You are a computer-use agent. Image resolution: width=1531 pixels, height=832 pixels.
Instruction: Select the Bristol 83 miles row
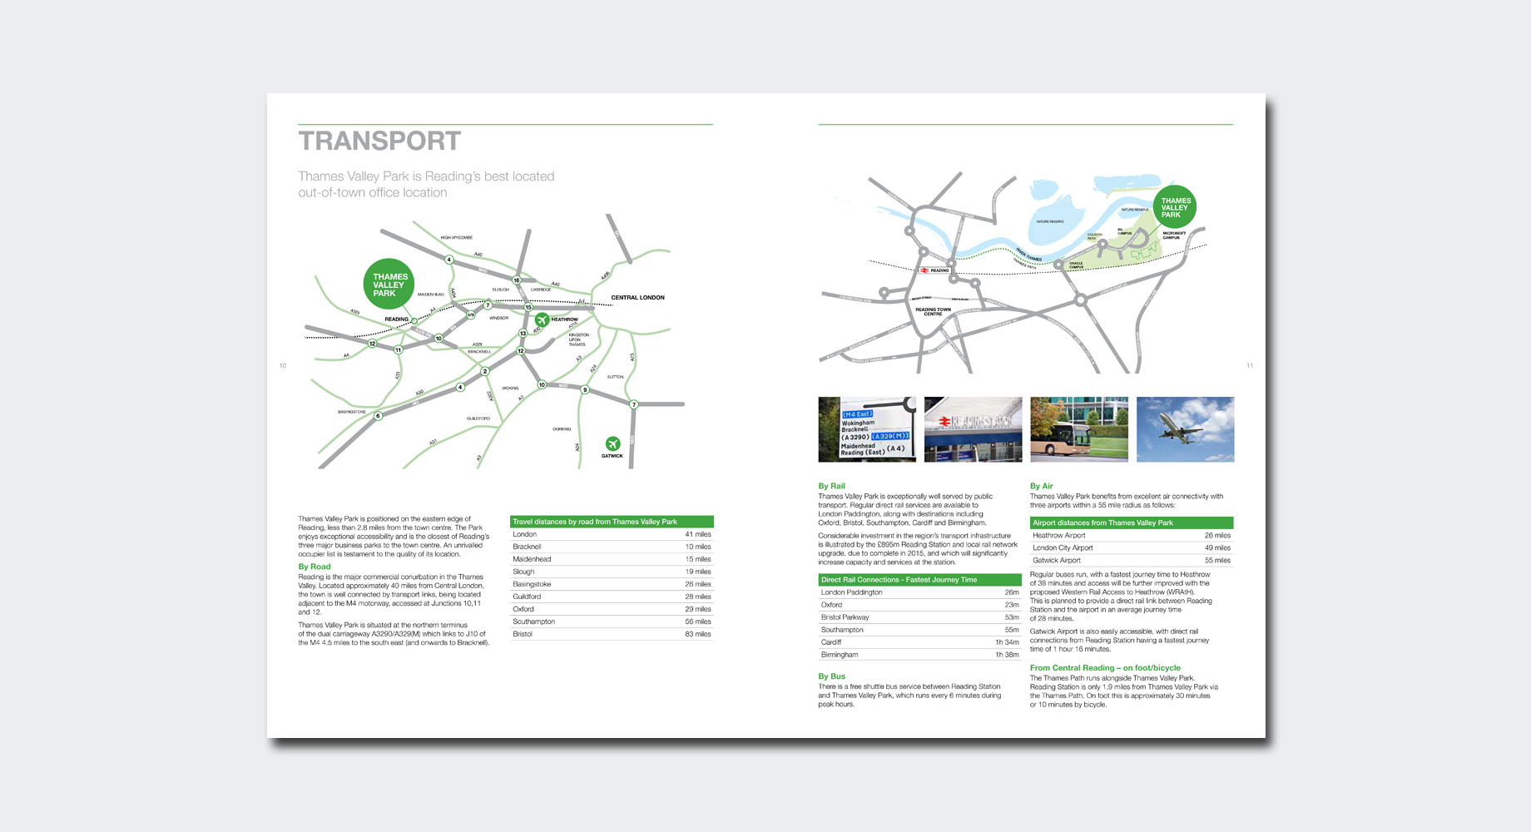[x=612, y=634]
